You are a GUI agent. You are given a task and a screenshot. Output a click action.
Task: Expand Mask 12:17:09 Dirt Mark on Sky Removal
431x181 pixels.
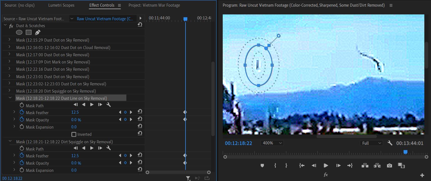tap(9, 62)
